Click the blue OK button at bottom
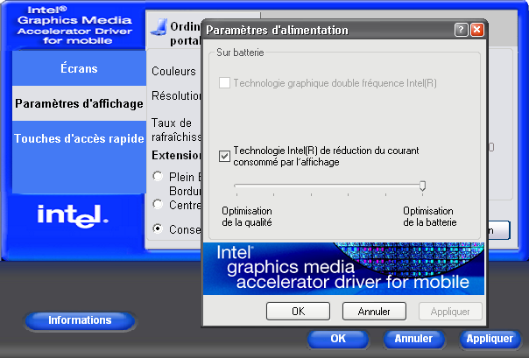529x358 pixels. click(x=338, y=339)
